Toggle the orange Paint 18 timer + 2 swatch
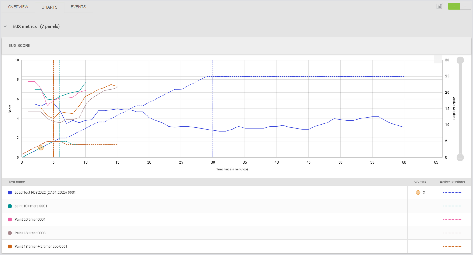473x255 pixels. (x=10, y=246)
